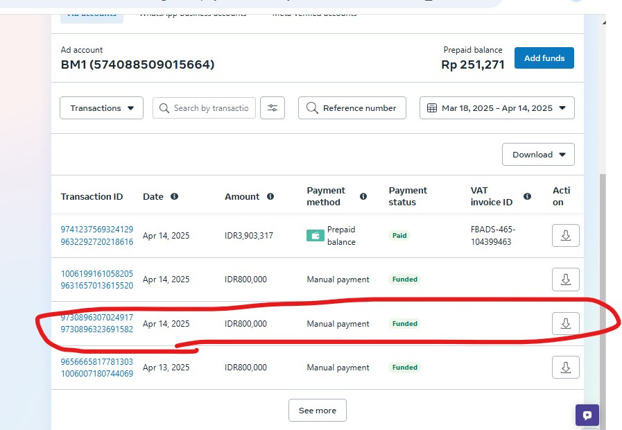The image size is (622, 430).
Task: Click the info icon beside Amount header
Action: click(x=270, y=196)
